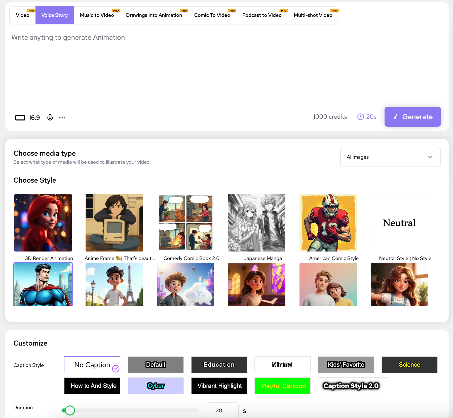453x418 pixels.
Task: Choose the Comedy Comic Book 2.0 style
Action: coord(185,223)
